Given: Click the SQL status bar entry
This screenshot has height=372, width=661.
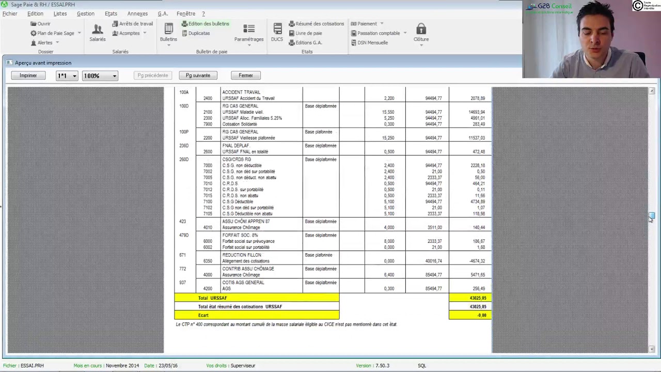Looking at the screenshot, I should [x=422, y=366].
